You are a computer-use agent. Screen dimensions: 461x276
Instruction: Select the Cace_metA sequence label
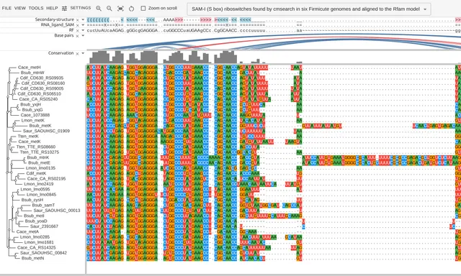point(27,231)
